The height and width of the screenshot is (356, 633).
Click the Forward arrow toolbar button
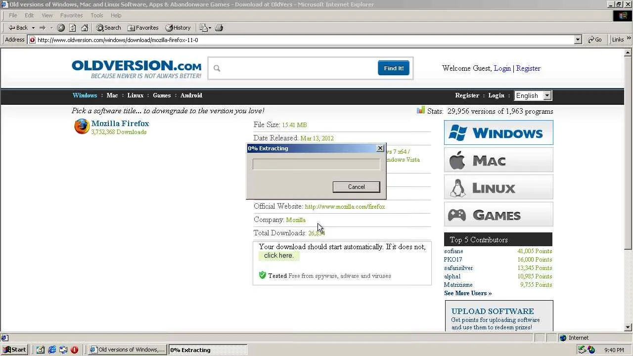43,28
